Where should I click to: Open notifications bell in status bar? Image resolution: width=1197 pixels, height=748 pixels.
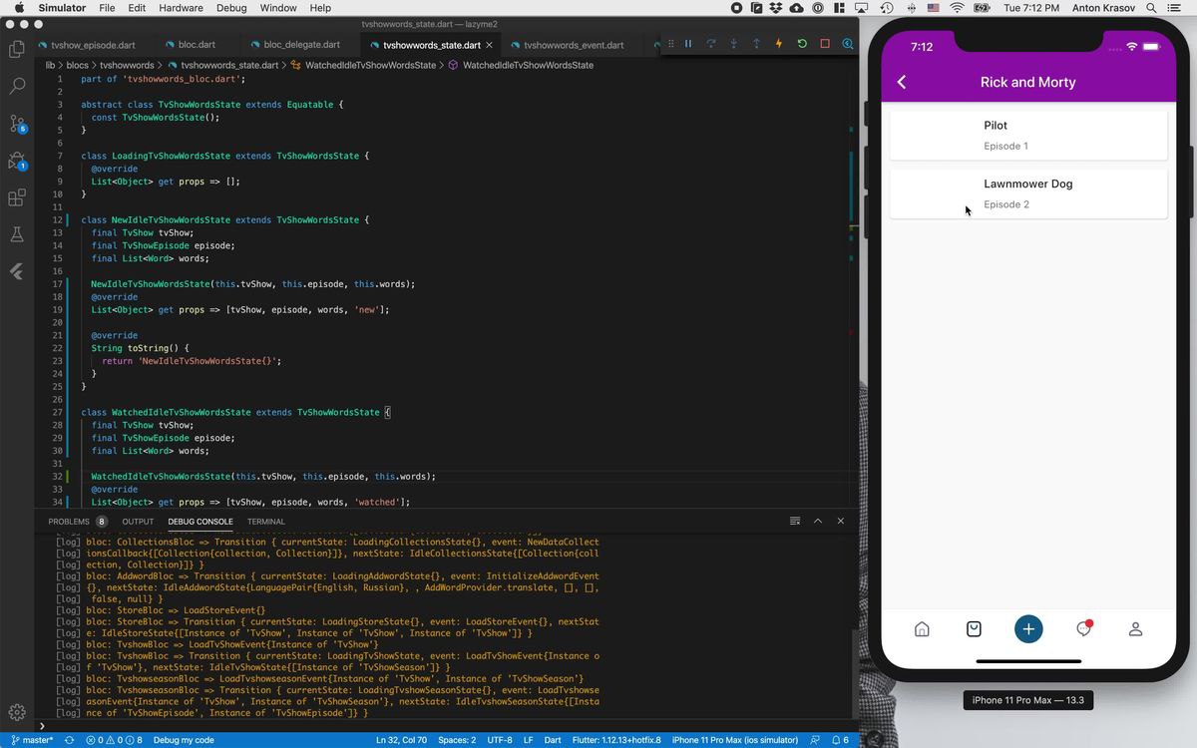click(x=840, y=740)
